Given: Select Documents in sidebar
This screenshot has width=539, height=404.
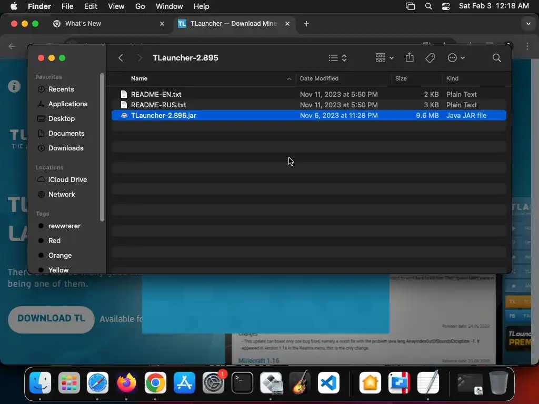Looking at the screenshot, I should [66, 133].
